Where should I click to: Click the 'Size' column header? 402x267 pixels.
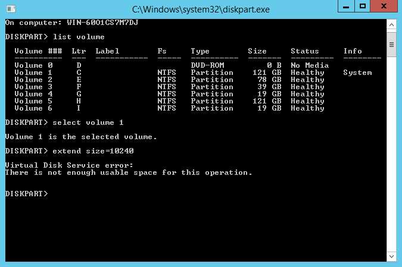(257, 51)
